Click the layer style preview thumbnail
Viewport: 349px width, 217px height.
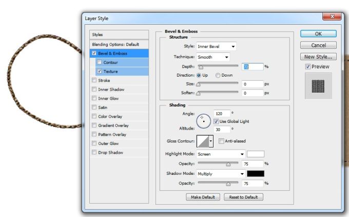318,86
